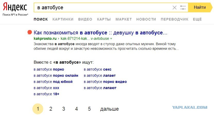Click the red chat bubble favicon
This screenshot has width=214, height=115.
(x=30, y=32)
